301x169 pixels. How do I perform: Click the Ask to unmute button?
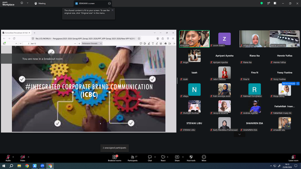(x=289, y=84)
